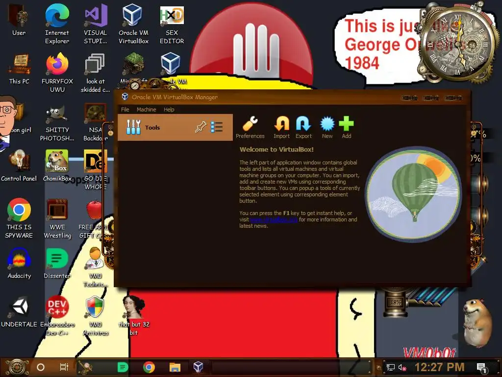Launch FURRYFOX UWU Firefox icon
This screenshot has height=377, width=502.
click(57, 72)
